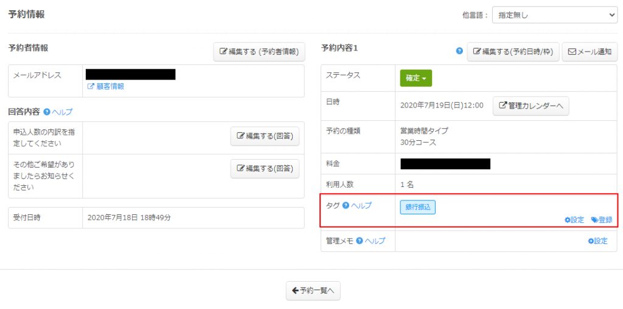Screen dimensions: 623x309
Task: Edit the その他ご希望 answer
Action: [x=265, y=169]
